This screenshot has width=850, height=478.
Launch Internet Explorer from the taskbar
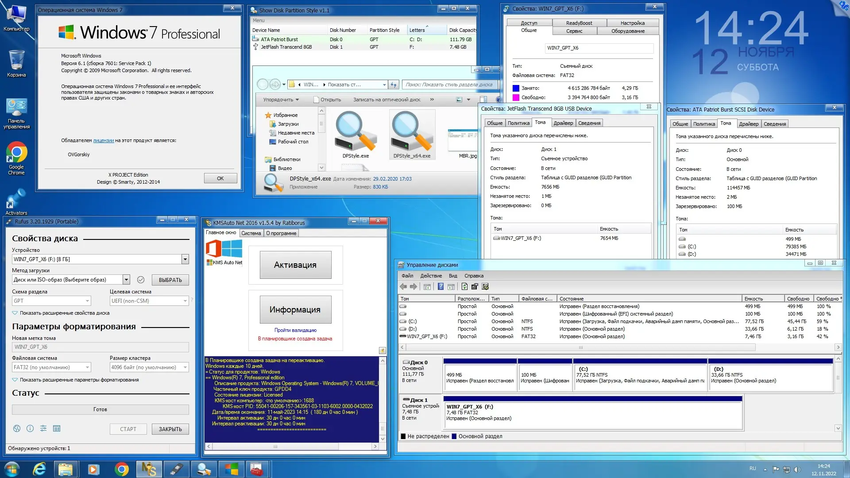point(39,469)
